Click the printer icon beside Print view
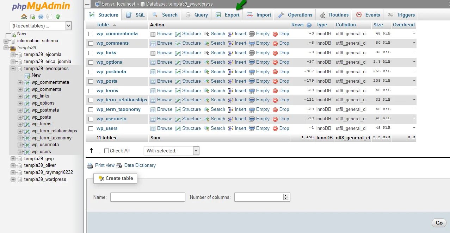The image size is (450, 233). (90, 165)
